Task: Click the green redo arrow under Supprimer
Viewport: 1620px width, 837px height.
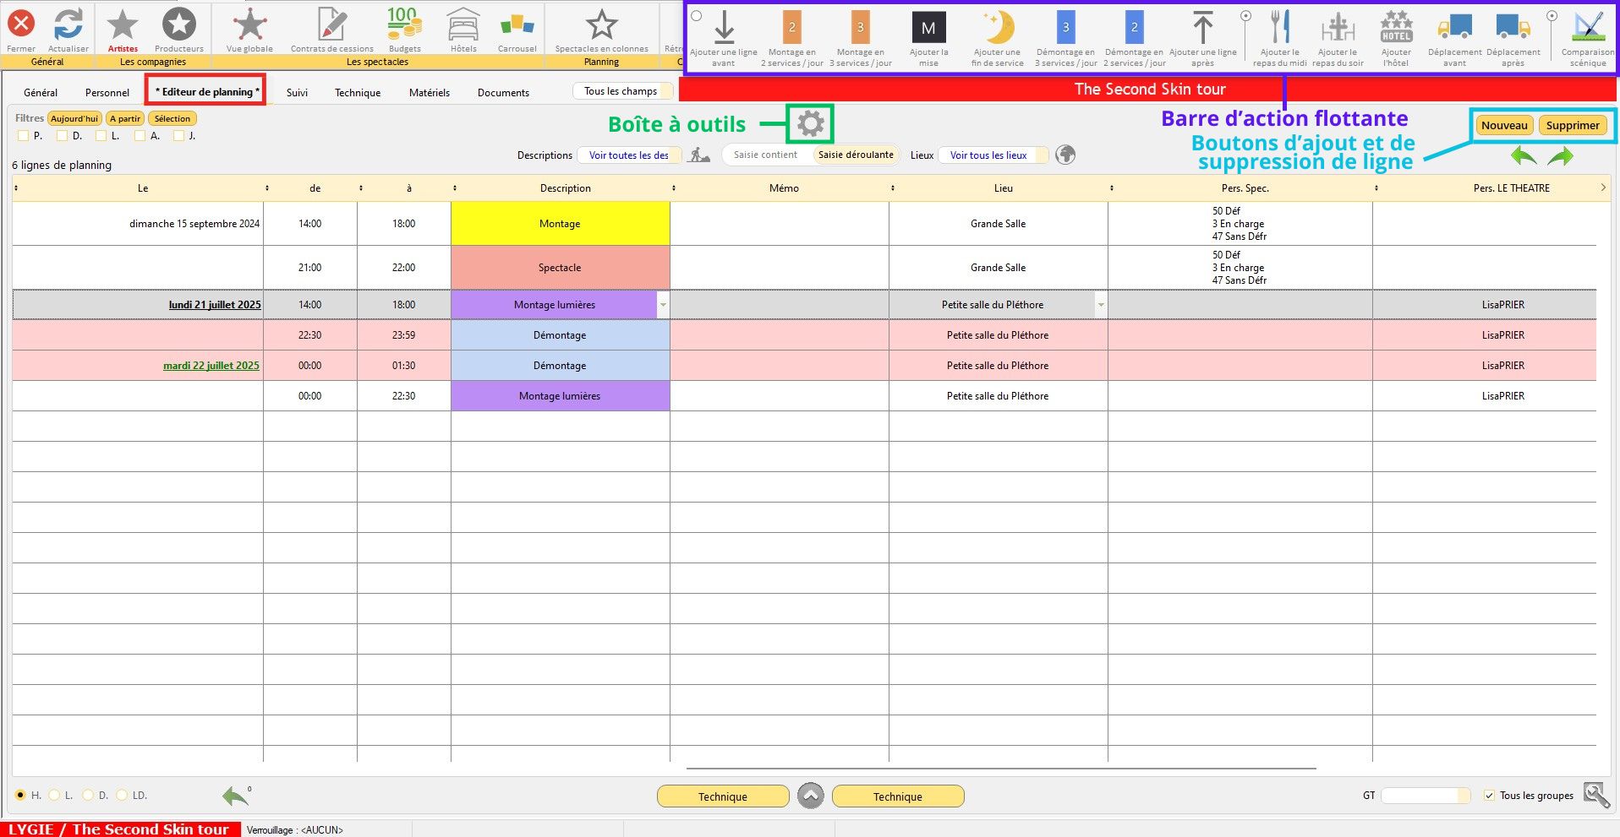Action: point(1561,156)
